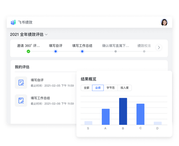Select the 填写自评 blue step dot
This screenshot has height=146, width=179.
pos(56,51)
